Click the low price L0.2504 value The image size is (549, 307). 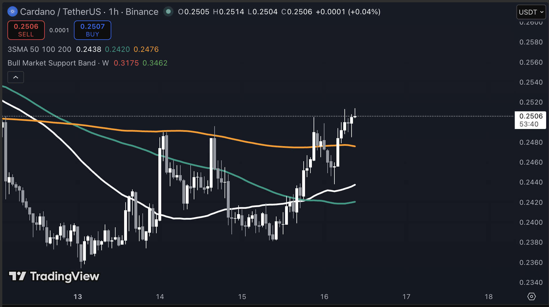[x=263, y=12]
